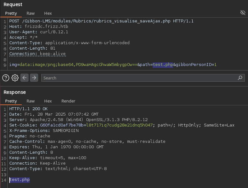
Task: Switch to Request Hex tab
Action: tap(48, 13)
